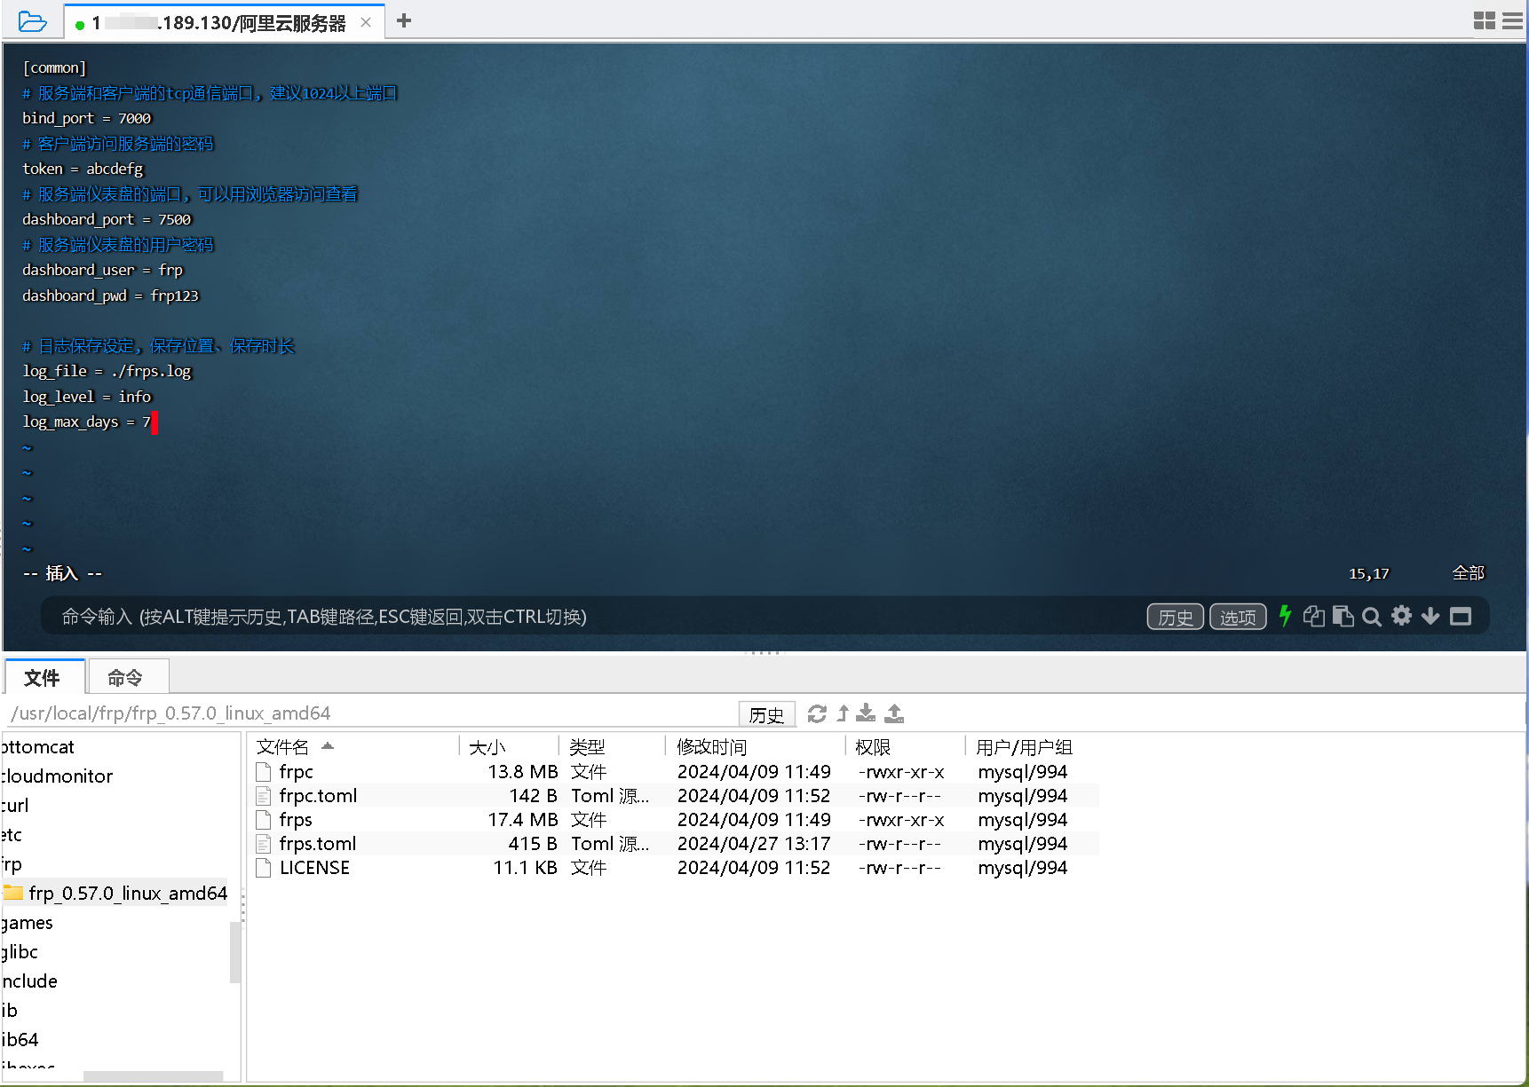Screen dimensions: 1529x1087
Task: Click the down arrow scroll-to-bottom icon
Action: coord(1430,616)
